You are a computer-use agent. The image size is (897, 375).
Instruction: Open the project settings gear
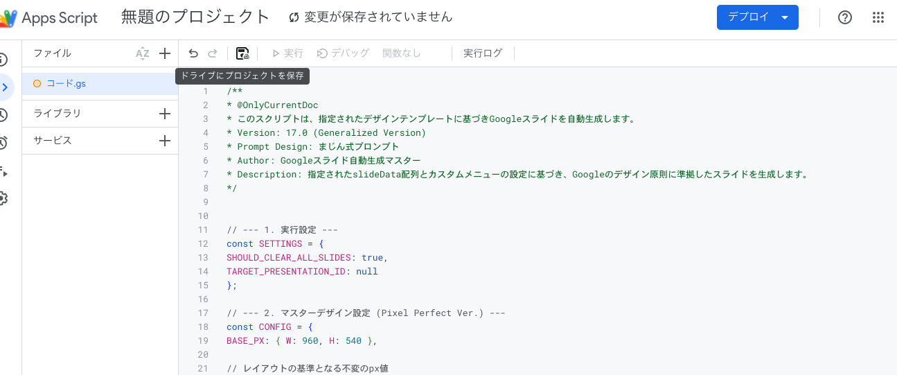[x=3, y=198]
